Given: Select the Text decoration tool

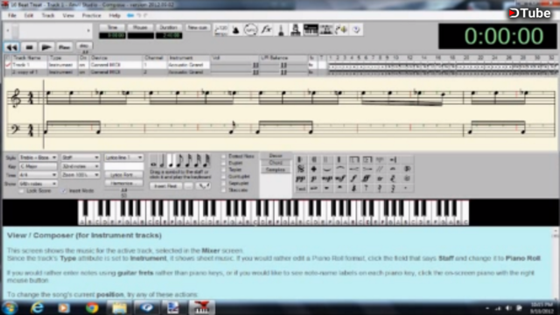Looking at the screenshot, I should 301,188.
